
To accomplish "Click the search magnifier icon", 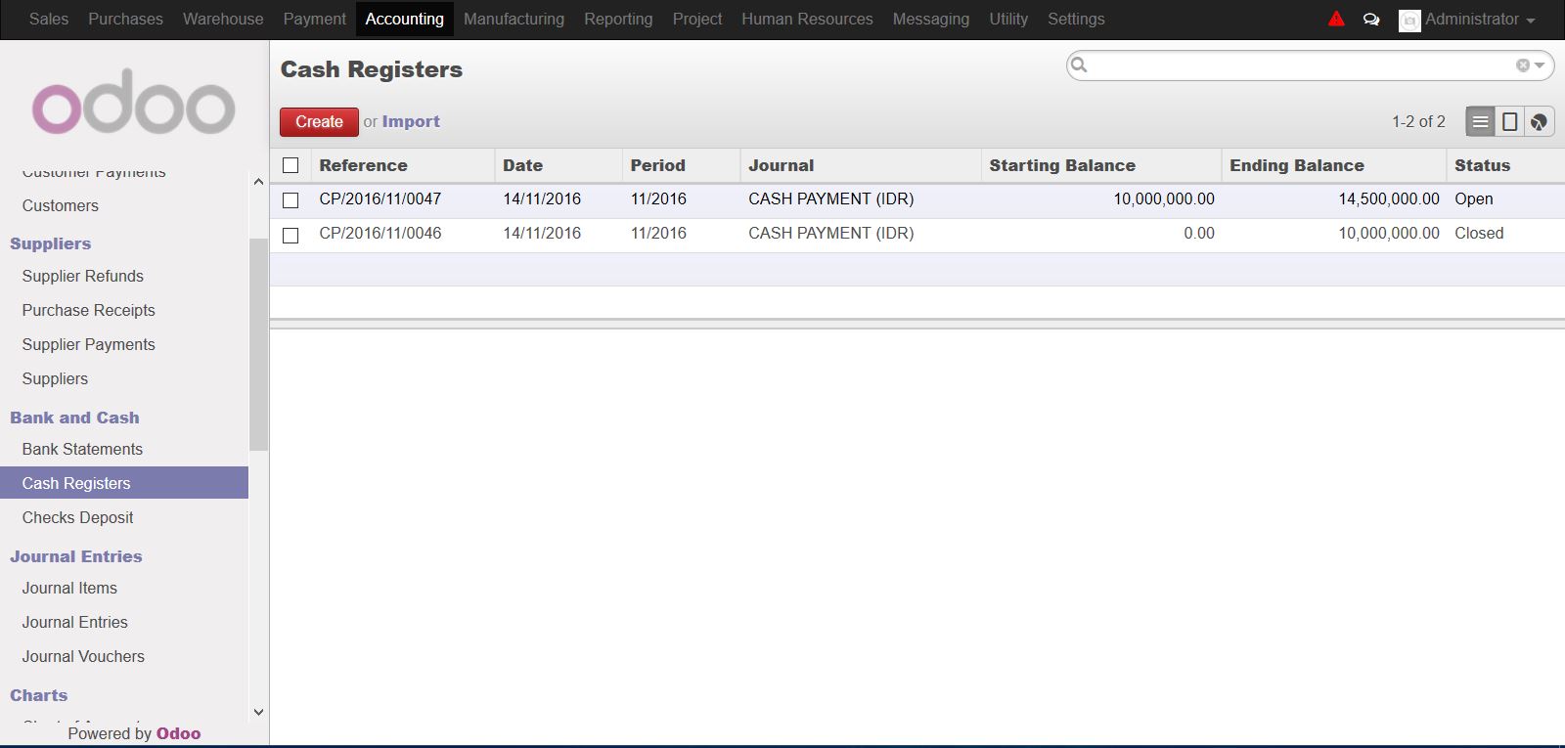I will [x=1079, y=66].
